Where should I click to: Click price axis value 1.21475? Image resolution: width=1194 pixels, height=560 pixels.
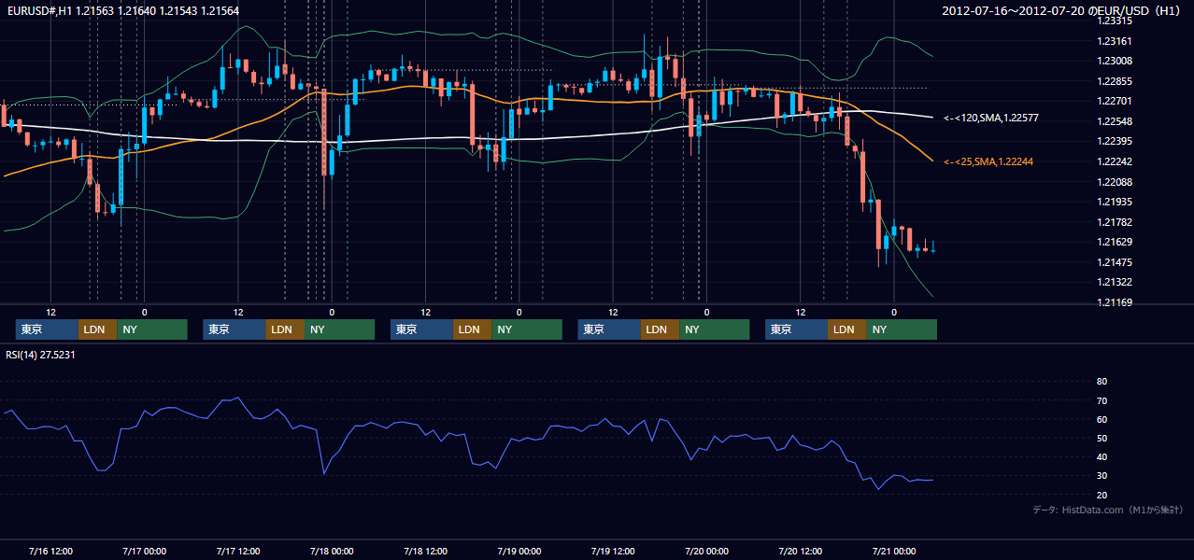[x=1115, y=262]
